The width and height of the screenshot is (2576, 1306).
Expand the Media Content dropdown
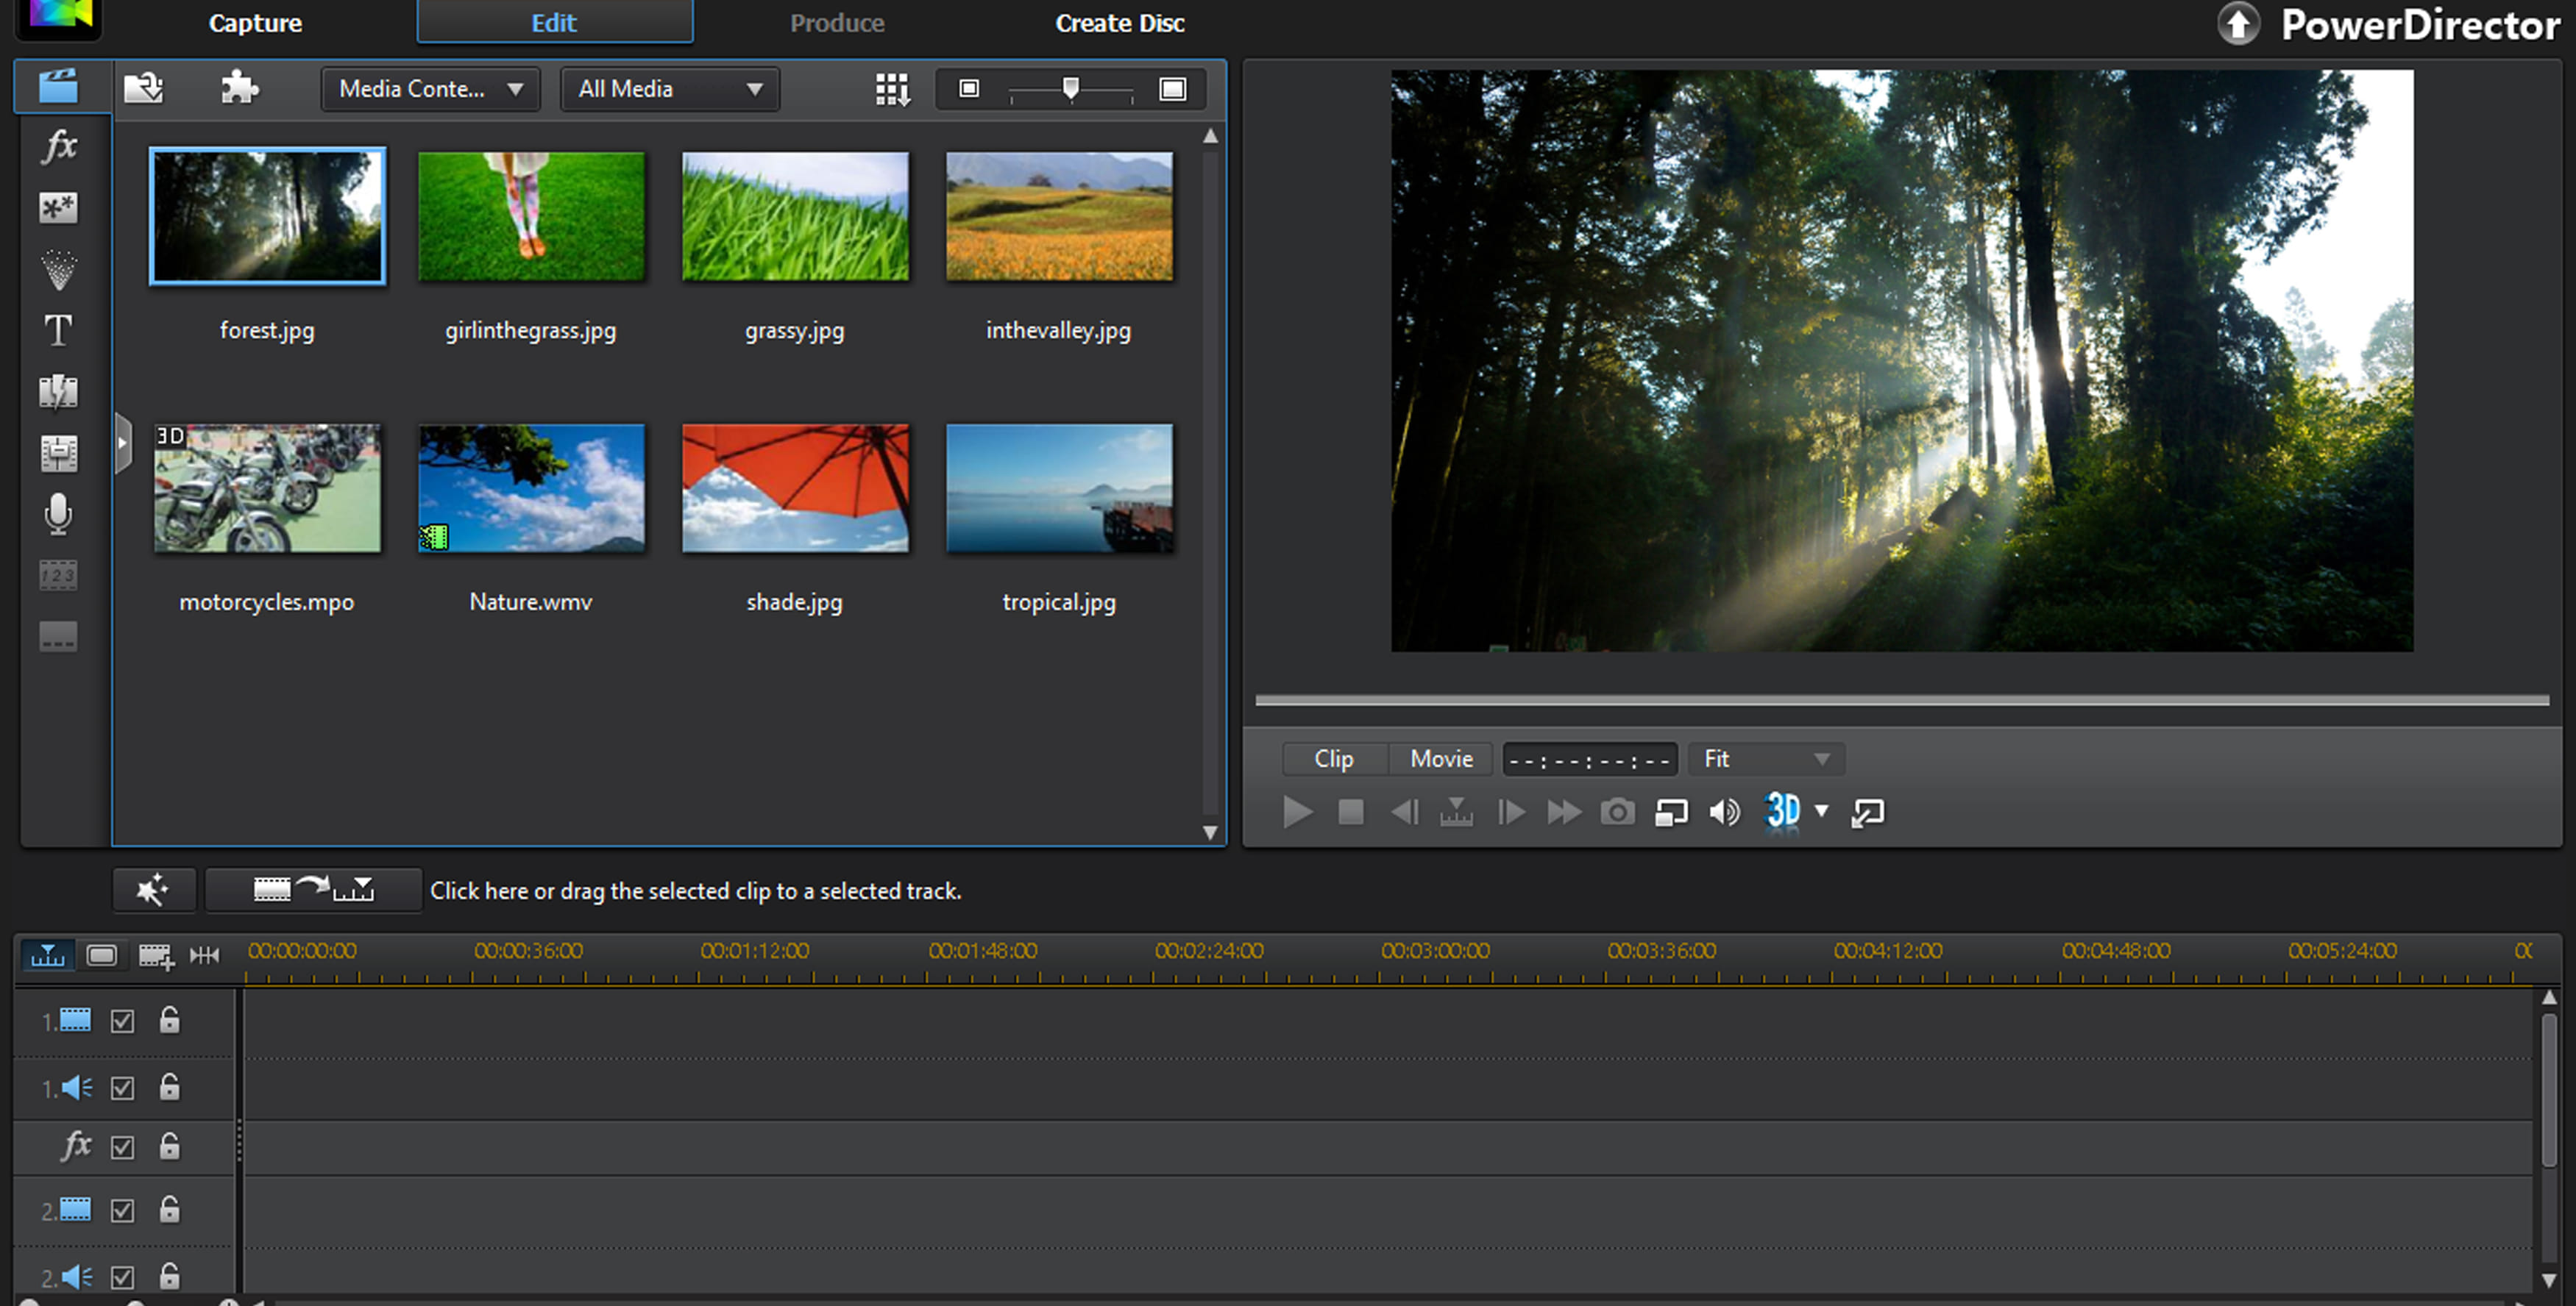point(430,89)
